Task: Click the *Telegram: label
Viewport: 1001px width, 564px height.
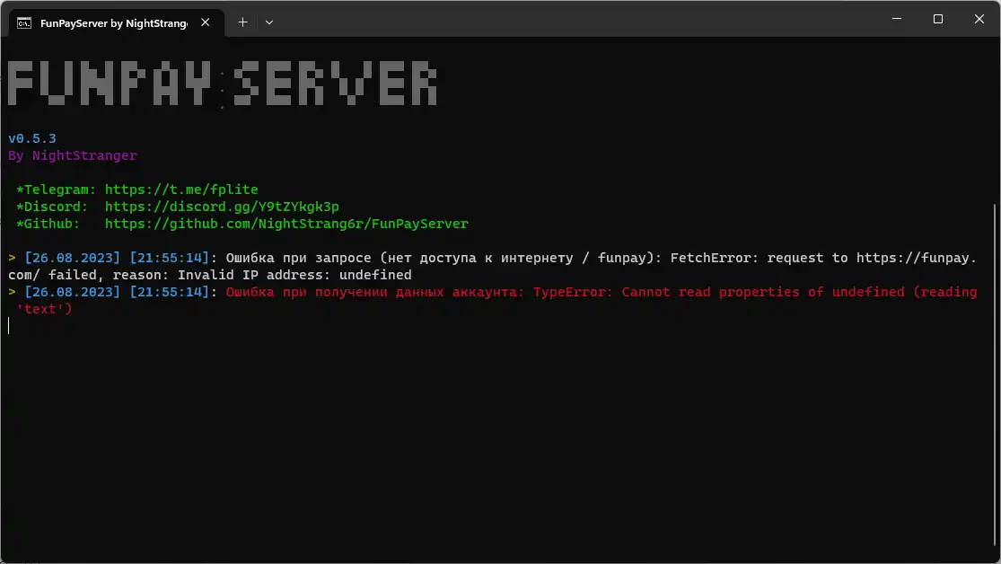Action: (57, 189)
